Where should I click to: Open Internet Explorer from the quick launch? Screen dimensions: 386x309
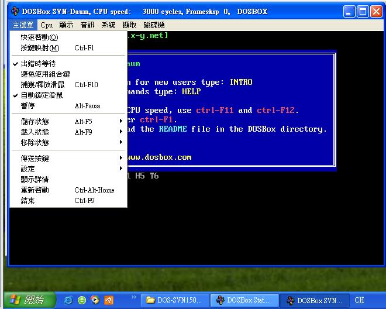tap(68, 300)
